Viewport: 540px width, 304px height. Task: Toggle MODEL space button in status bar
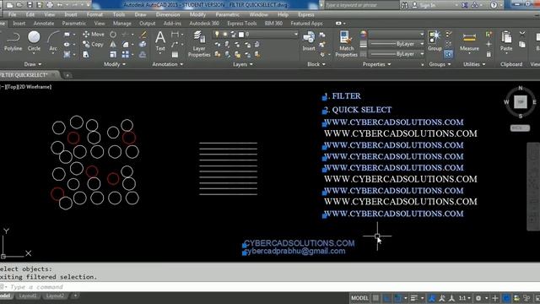coord(360,298)
